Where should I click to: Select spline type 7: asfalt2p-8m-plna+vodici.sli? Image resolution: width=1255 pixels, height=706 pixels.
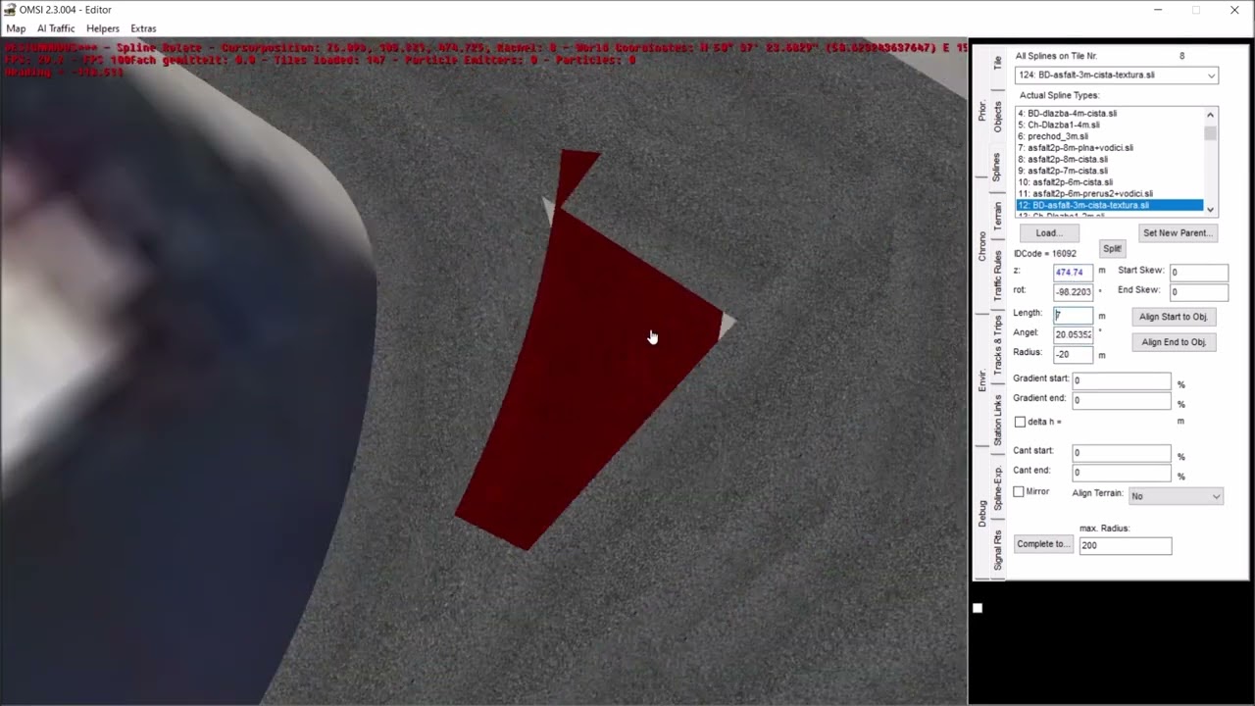pos(1109,148)
